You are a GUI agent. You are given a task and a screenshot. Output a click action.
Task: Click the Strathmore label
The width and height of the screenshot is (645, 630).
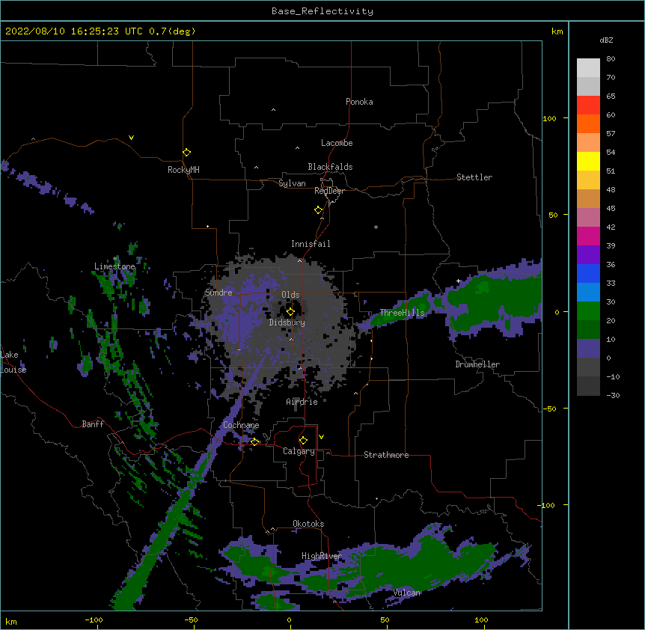tap(386, 455)
